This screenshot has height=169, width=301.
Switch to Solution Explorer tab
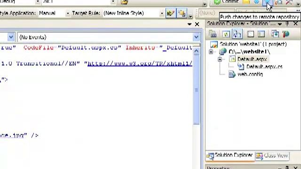coord(230,156)
